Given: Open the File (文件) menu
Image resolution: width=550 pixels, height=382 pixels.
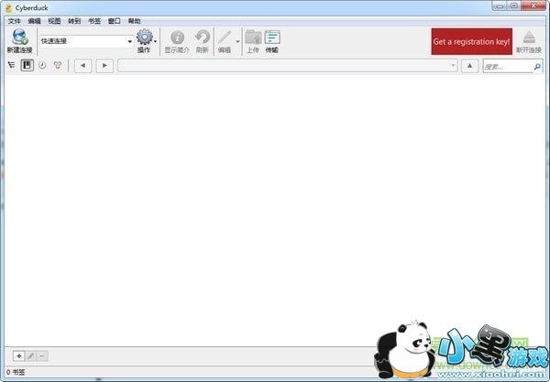Looking at the screenshot, I should 15,21.
